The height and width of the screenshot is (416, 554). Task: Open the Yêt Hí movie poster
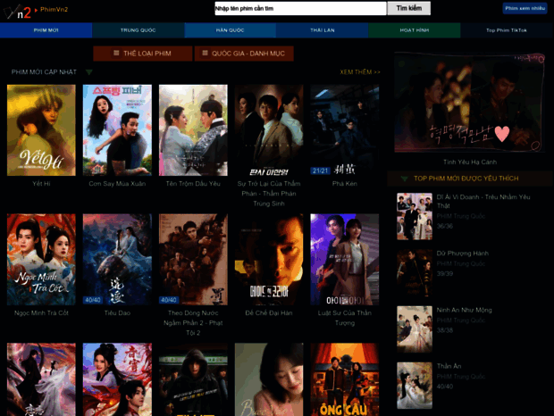pos(41,130)
